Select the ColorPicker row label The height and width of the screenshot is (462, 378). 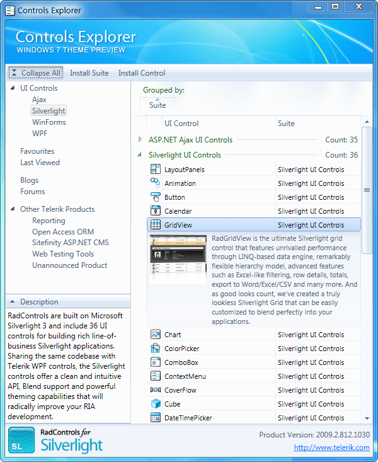(181, 349)
